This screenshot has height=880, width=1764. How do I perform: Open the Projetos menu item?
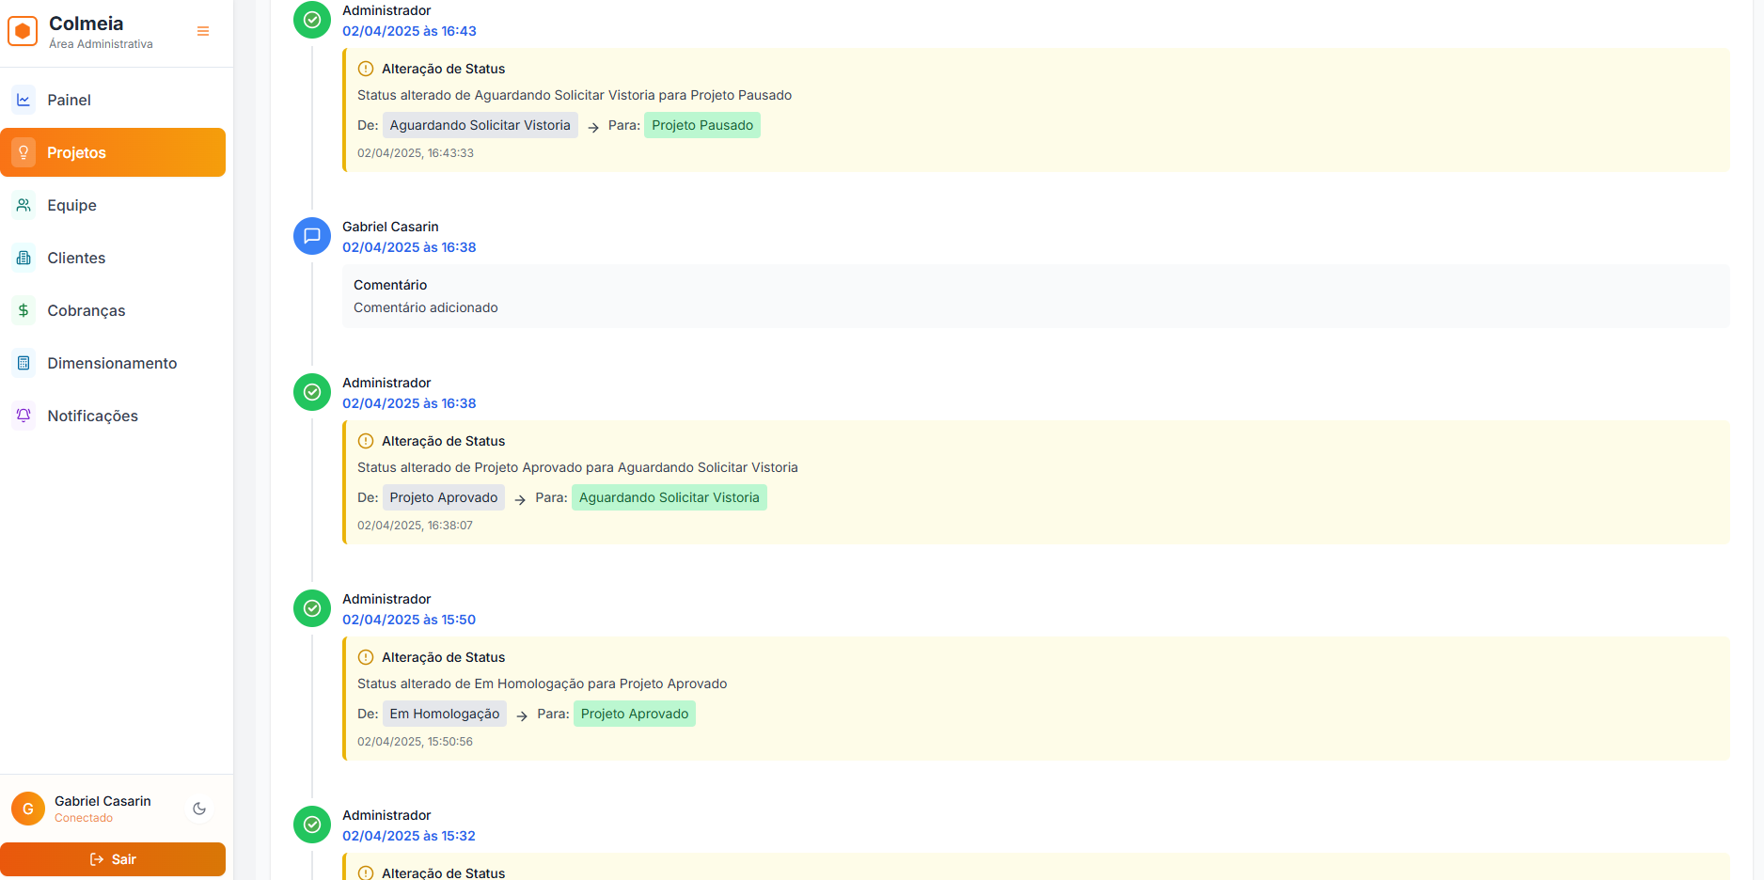click(113, 152)
